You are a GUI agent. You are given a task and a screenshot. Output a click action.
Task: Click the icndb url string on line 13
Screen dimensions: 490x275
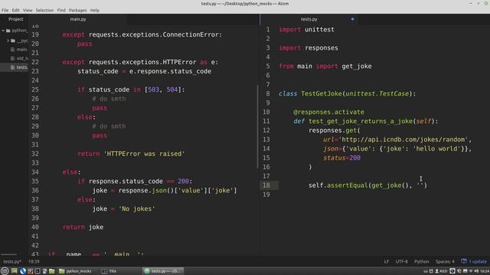coord(403,139)
